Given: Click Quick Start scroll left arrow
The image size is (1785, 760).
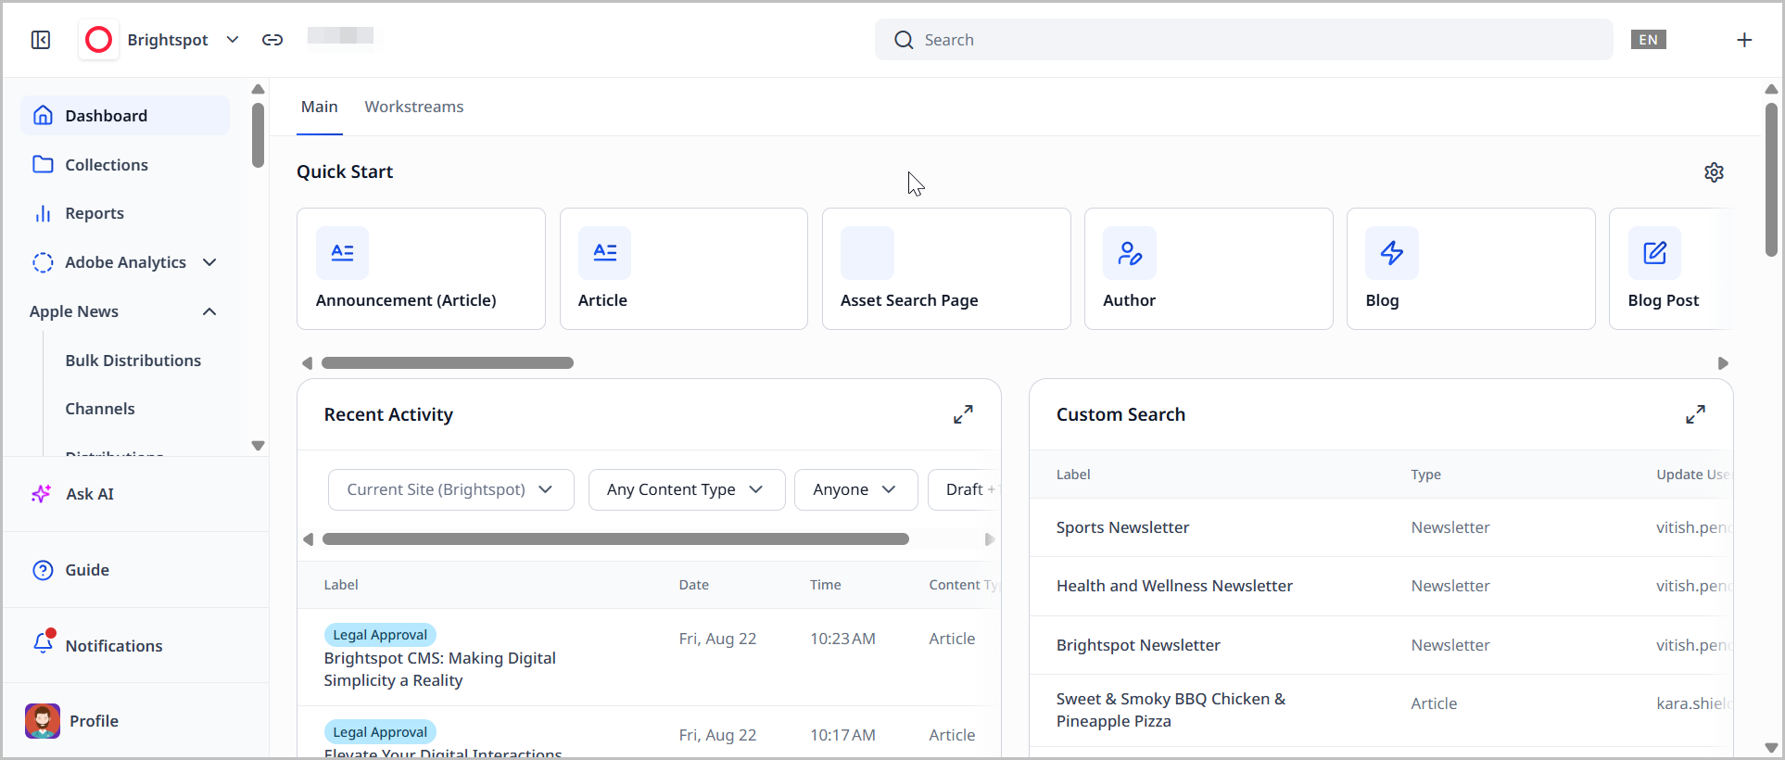Looking at the screenshot, I should pyautogui.click(x=307, y=363).
